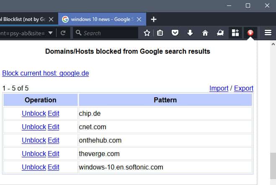Unblock chip.de

[34, 114]
